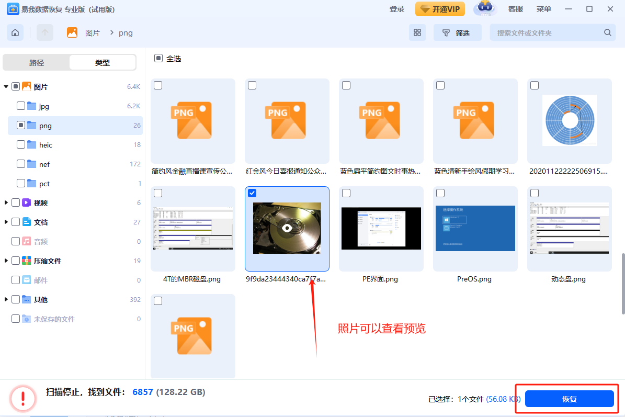Click the 图片 breadcrumb picture icon
625x417 pixels.
coord(72,32)
